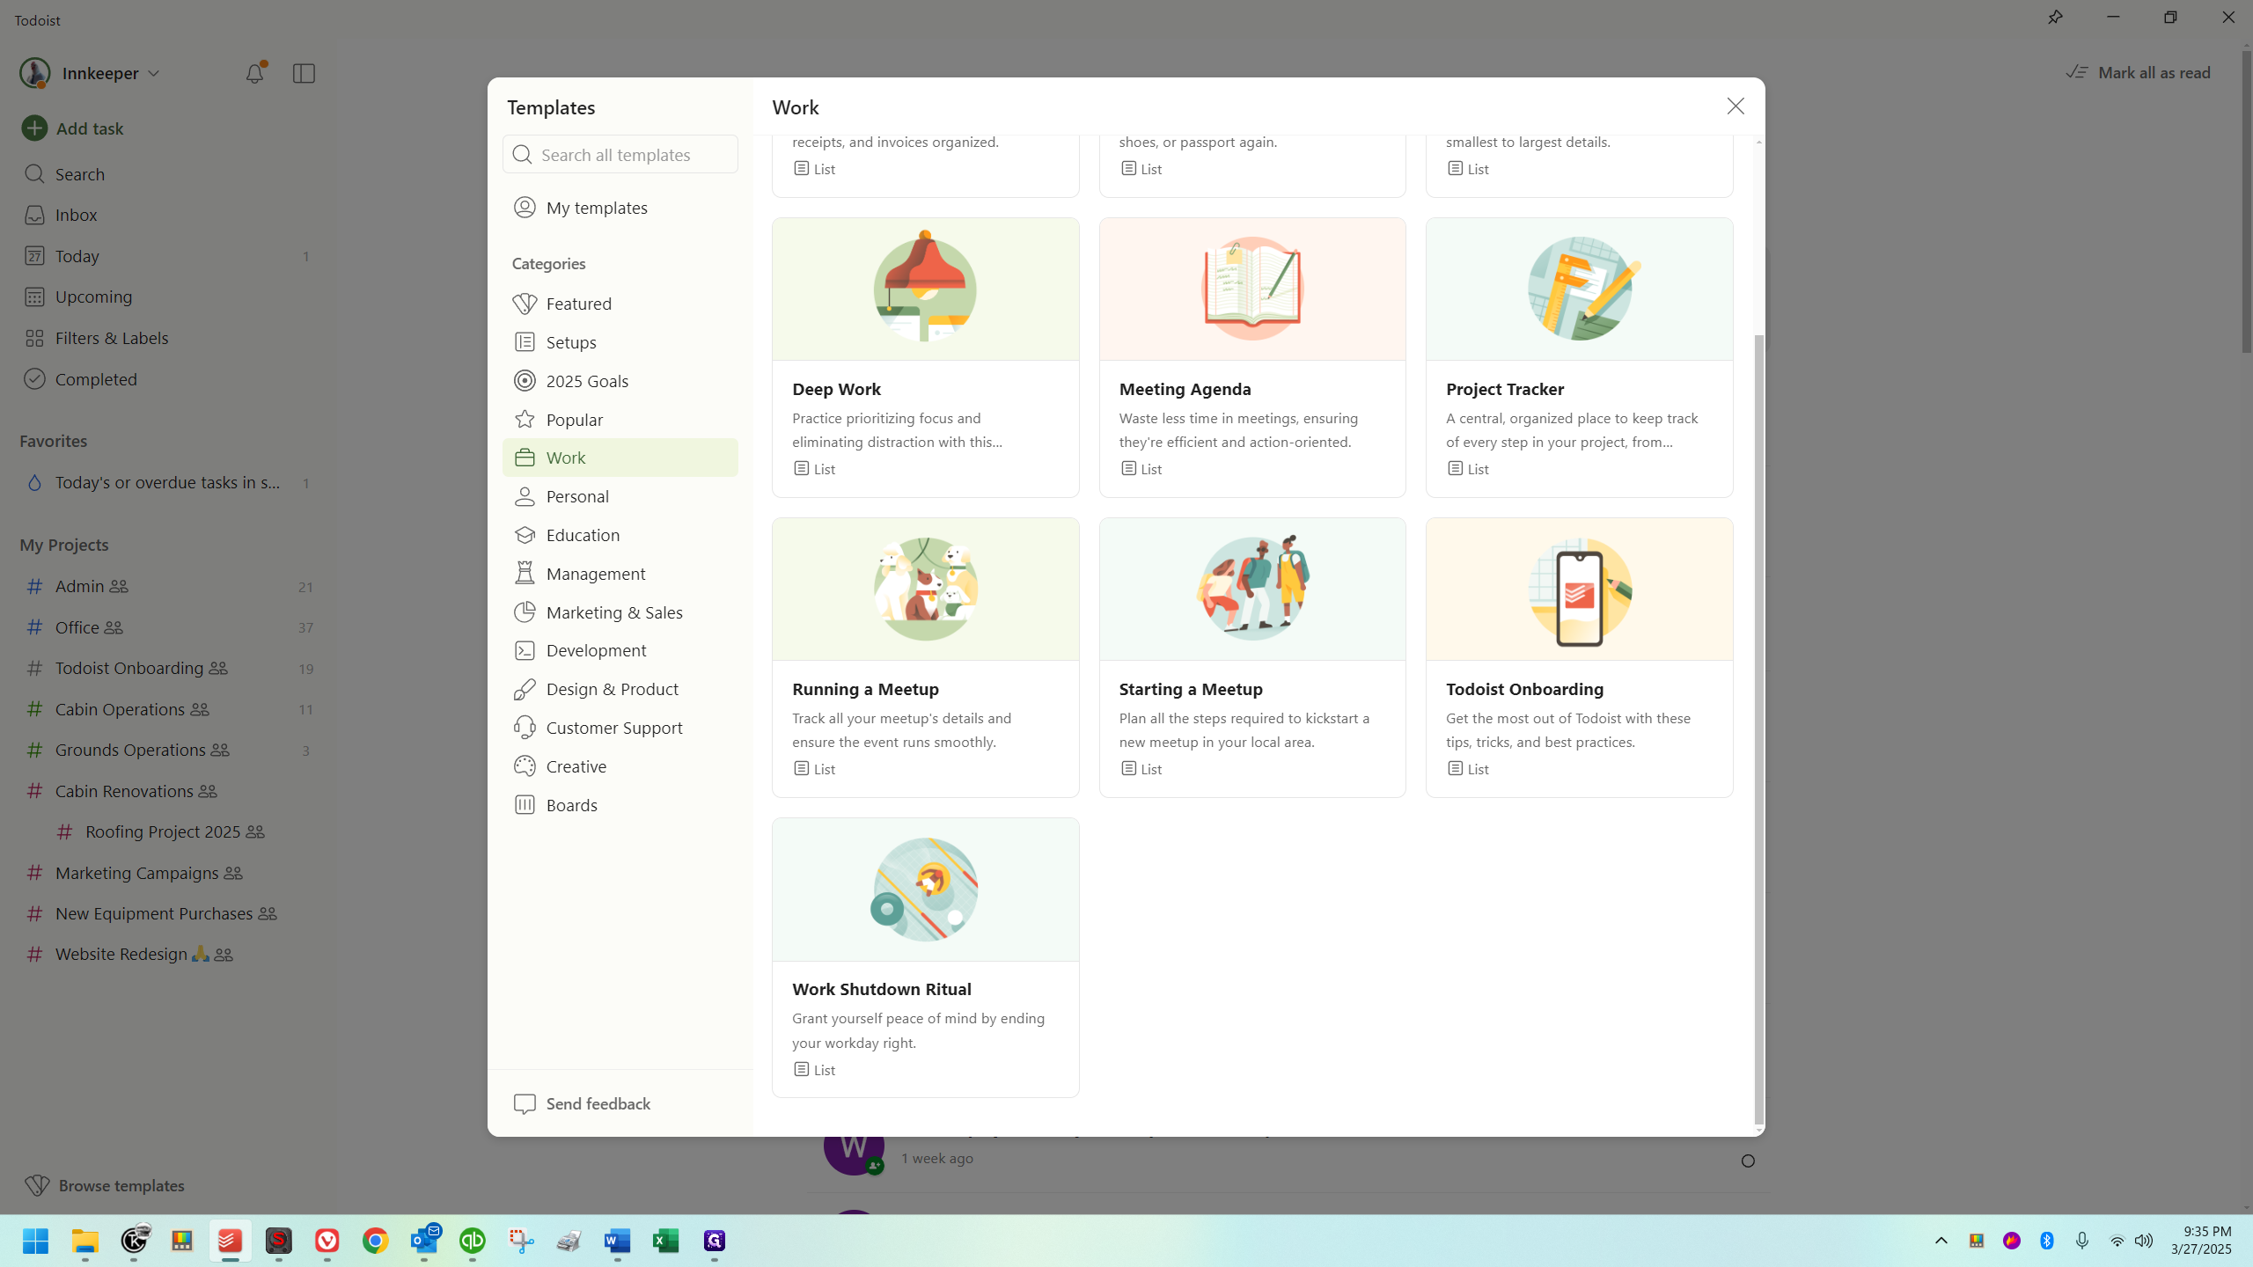The height and width of the screenshot is (1267, 2253).
Task: Open the Work Shutdown Ritual template
Action: click(x=926, y=957)
